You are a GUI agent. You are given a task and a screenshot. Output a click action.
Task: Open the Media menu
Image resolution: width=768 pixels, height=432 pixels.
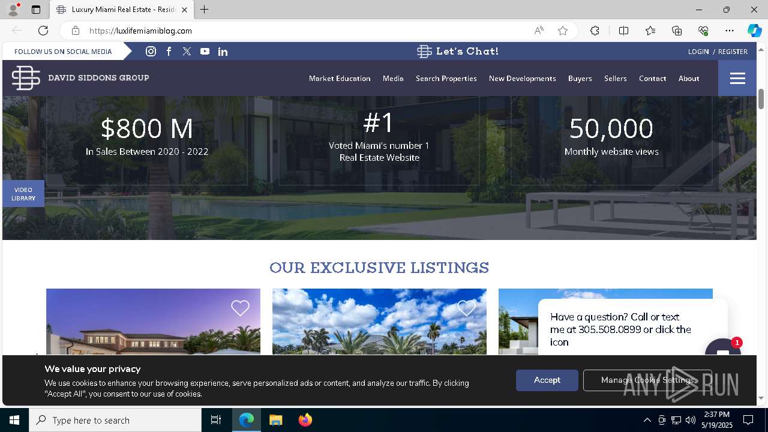393,79
